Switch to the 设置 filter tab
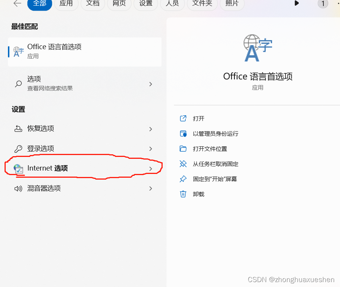The image size is (340, 287). coord(146,3)
